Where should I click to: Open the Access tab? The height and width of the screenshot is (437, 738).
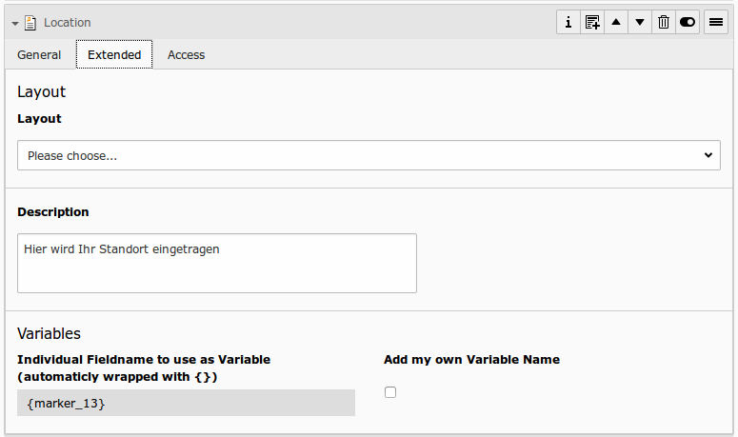[x=186, y=55]
